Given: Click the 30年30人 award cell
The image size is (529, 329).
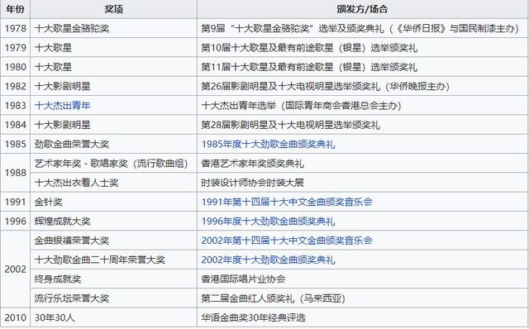Looking at the screenshot, I should 114,317.
